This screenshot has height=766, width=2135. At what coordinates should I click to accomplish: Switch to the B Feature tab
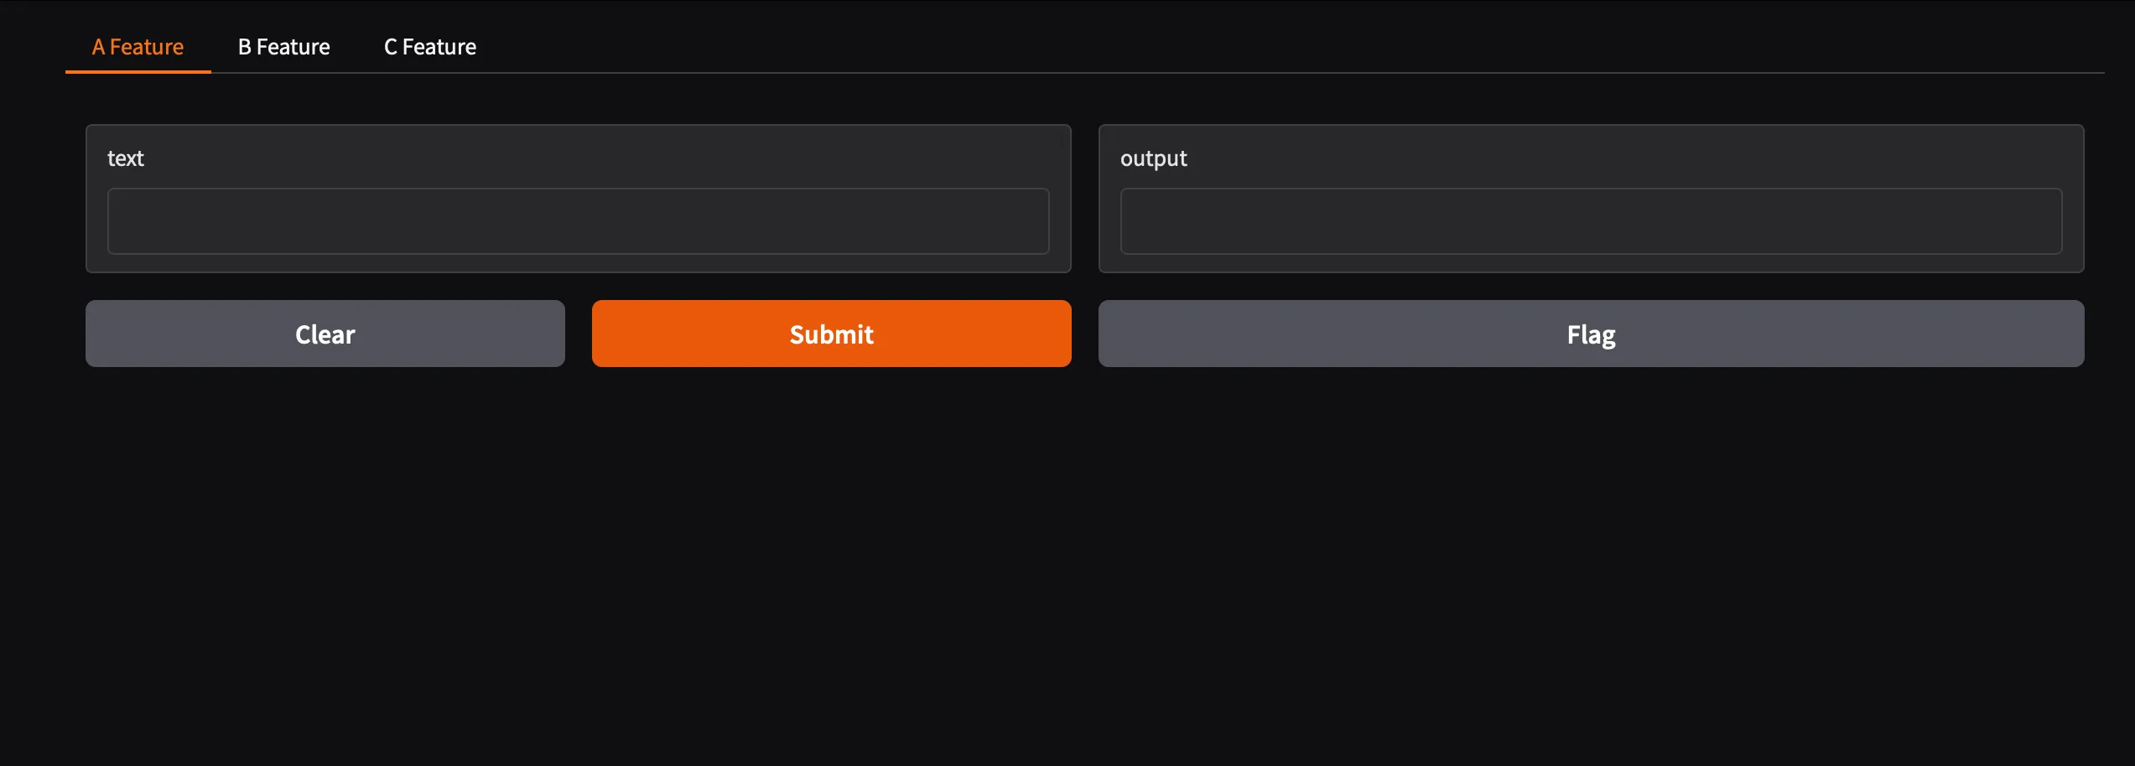[283, 47]
